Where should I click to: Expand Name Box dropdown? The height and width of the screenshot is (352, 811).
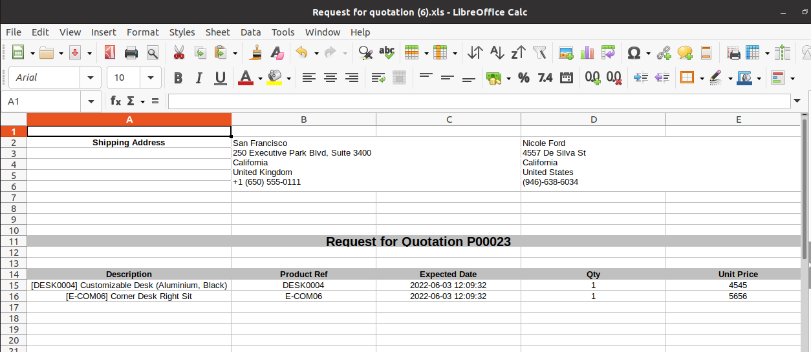90,101
